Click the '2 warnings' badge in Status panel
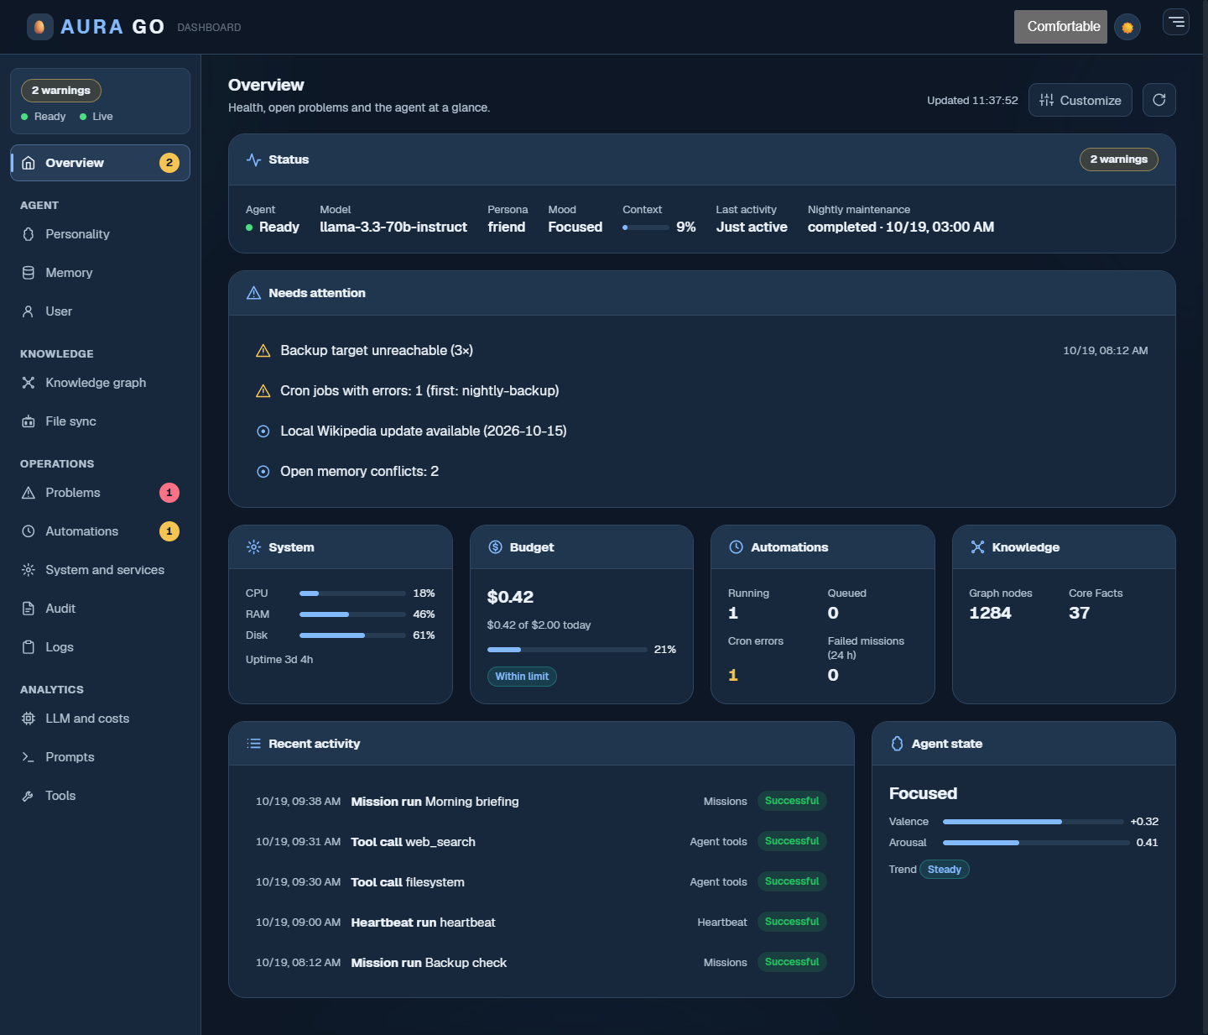Viewport: 1208px width, 1035px height. tap(1118, 159)
